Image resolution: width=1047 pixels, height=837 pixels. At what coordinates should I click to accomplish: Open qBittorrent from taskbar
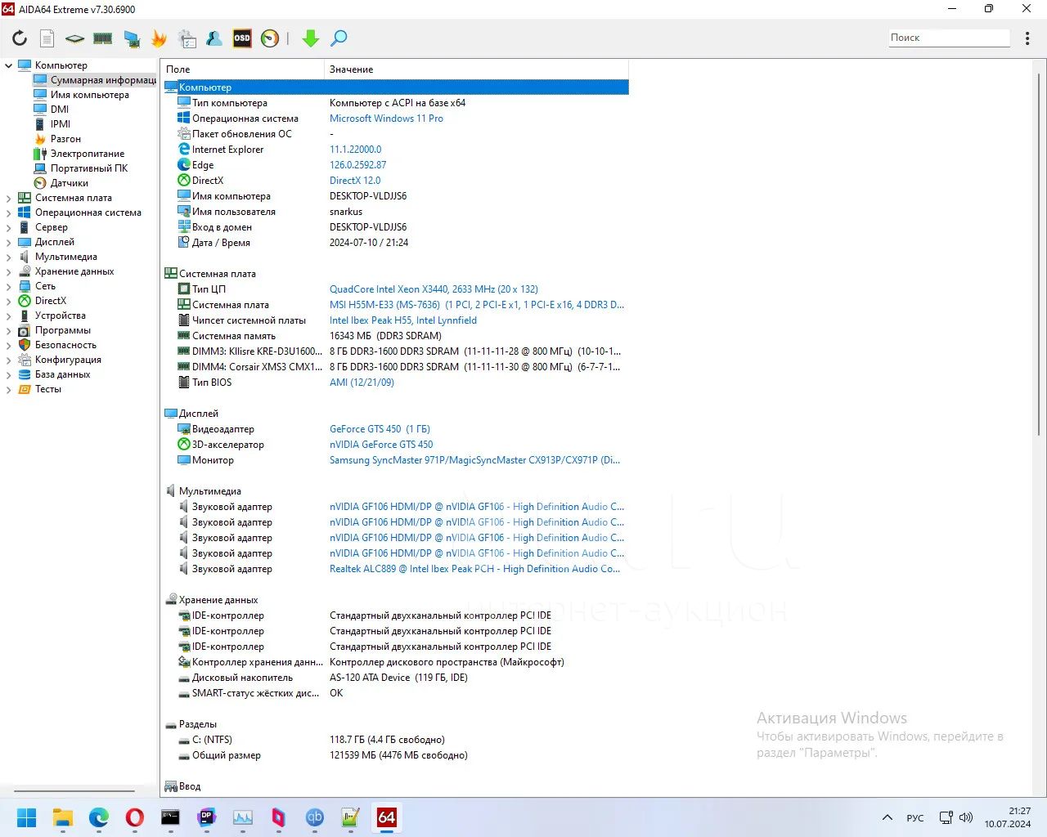(314, 817)
